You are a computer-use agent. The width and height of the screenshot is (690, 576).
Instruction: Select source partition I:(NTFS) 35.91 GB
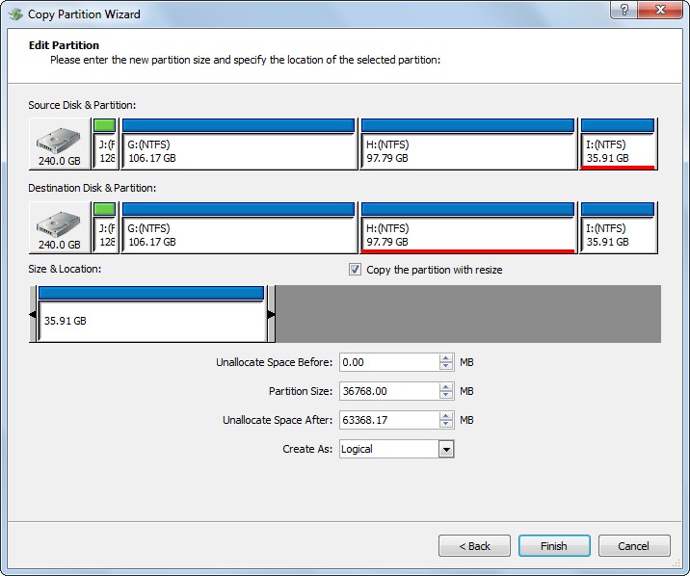(x=618, y=144)
